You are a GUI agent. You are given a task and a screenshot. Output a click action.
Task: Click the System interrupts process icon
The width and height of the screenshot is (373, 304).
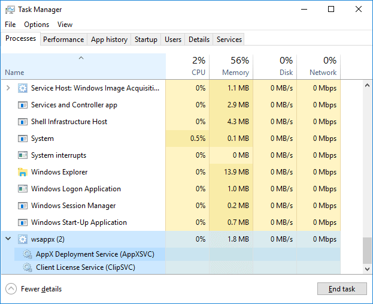[23, 155]
